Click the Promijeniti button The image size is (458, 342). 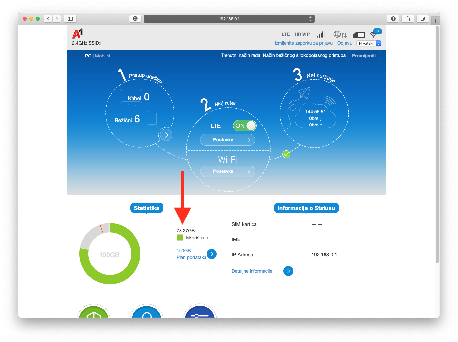364,56
